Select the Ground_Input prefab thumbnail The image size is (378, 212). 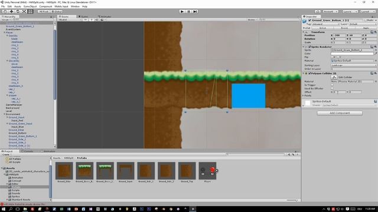pyautogui.click(x=125, y=171)
